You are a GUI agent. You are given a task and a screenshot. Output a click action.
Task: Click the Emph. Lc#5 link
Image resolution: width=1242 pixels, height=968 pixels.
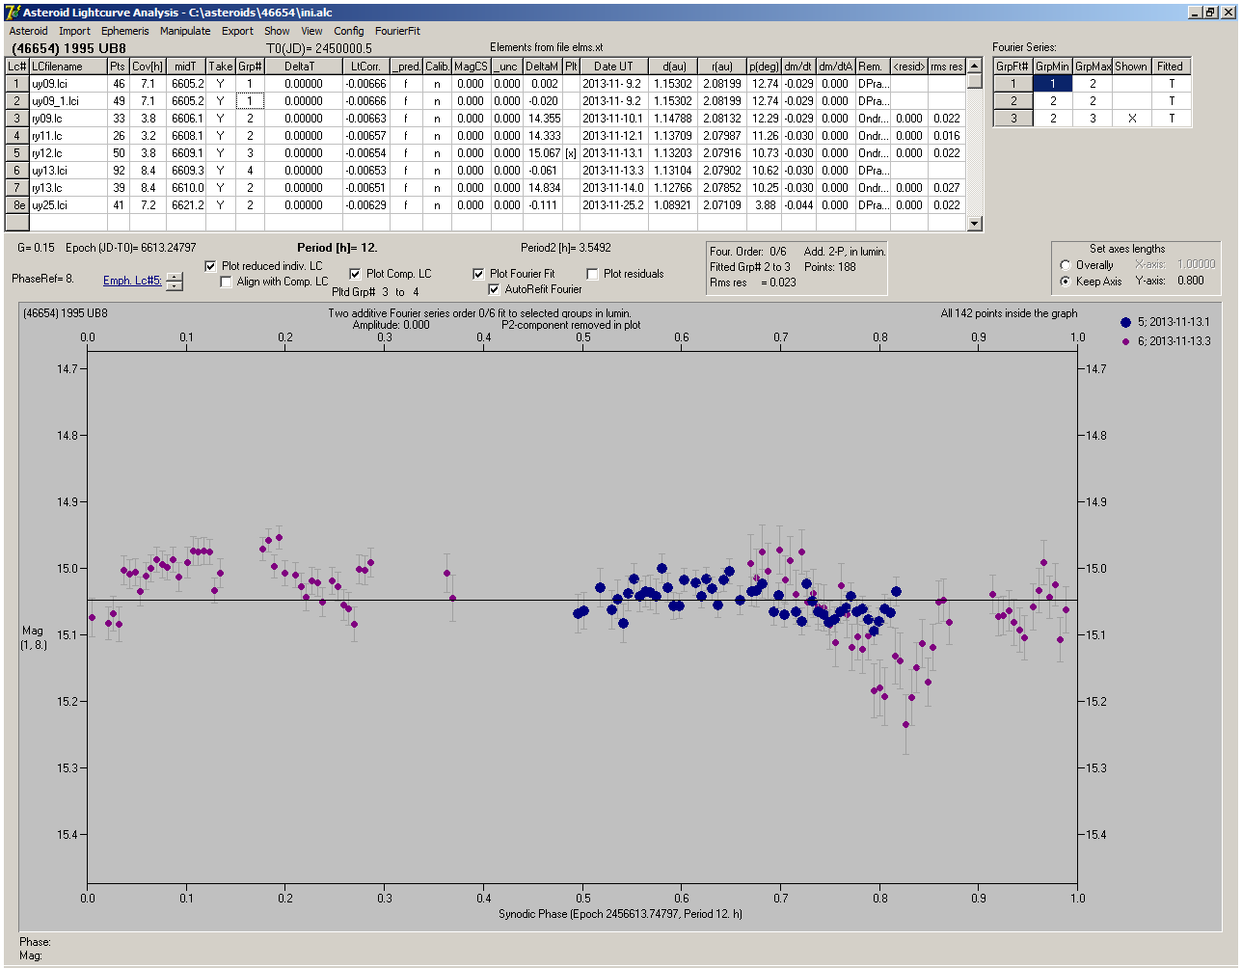132,281
